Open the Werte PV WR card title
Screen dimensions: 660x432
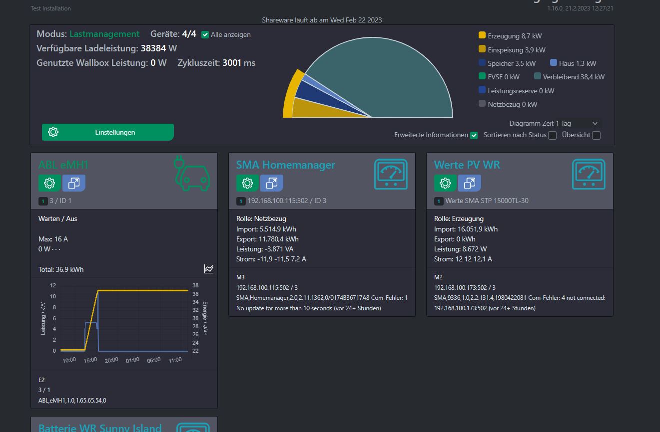467,165
